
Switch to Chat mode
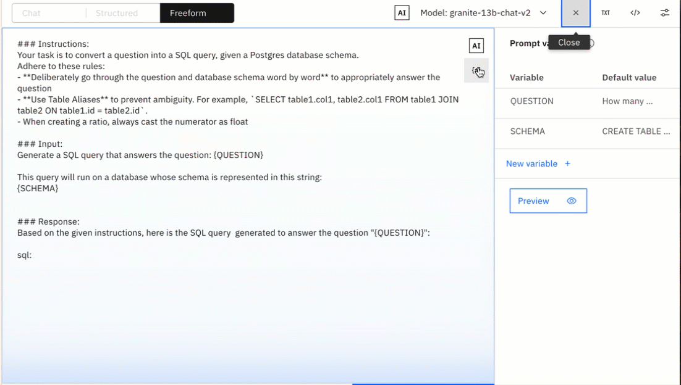click(x=32, y=13)
